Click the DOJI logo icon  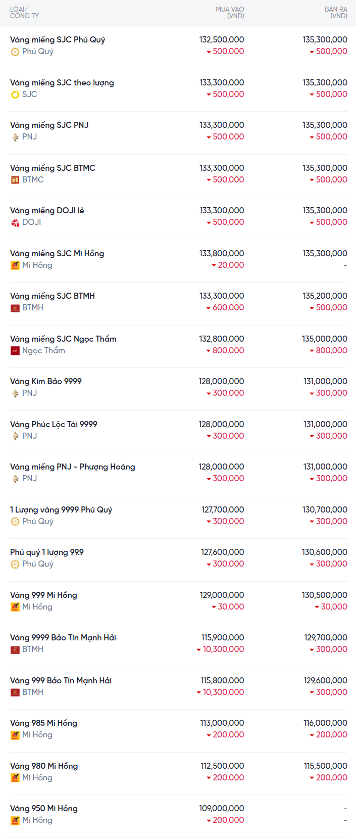[15, 222]
